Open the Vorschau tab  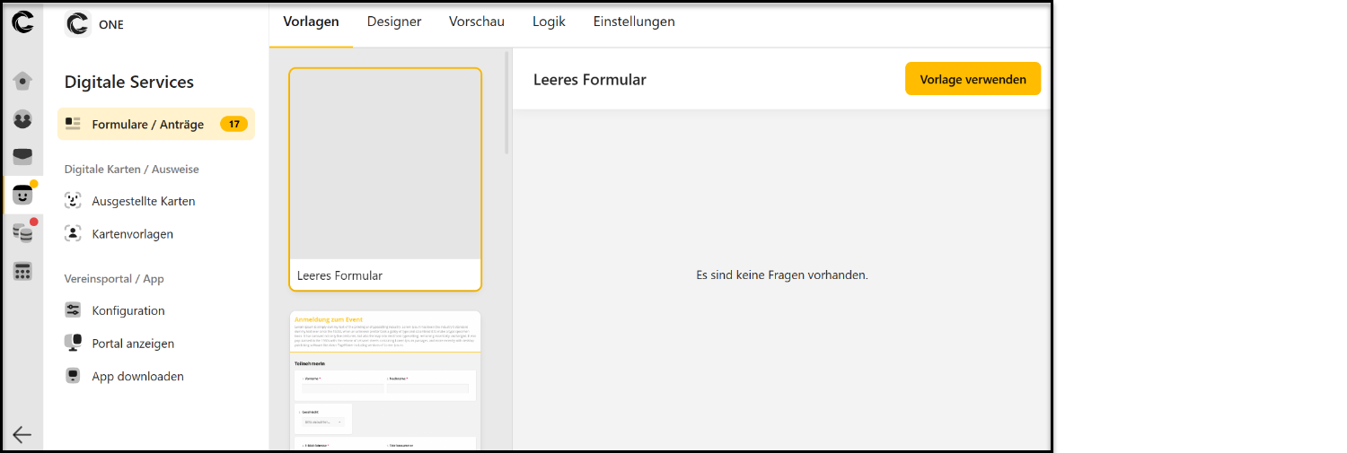[x=477, y=22]
